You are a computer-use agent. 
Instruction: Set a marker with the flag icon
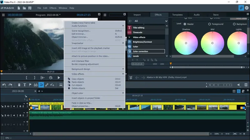[x=30, y=85]
